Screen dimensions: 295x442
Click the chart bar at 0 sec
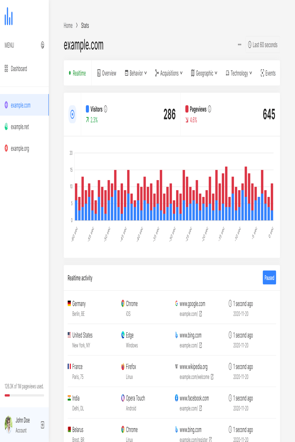(x=272, y=202)
